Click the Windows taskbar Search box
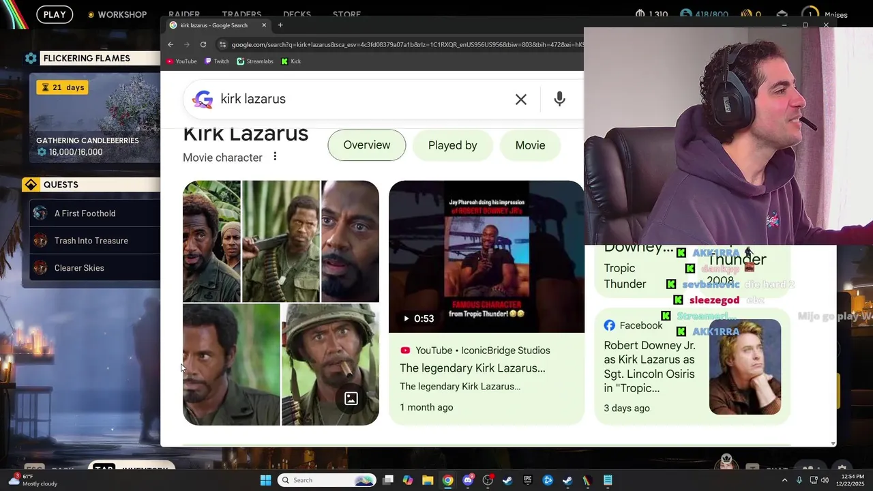This screenshot has width=873, height=491. pos(327,480)
